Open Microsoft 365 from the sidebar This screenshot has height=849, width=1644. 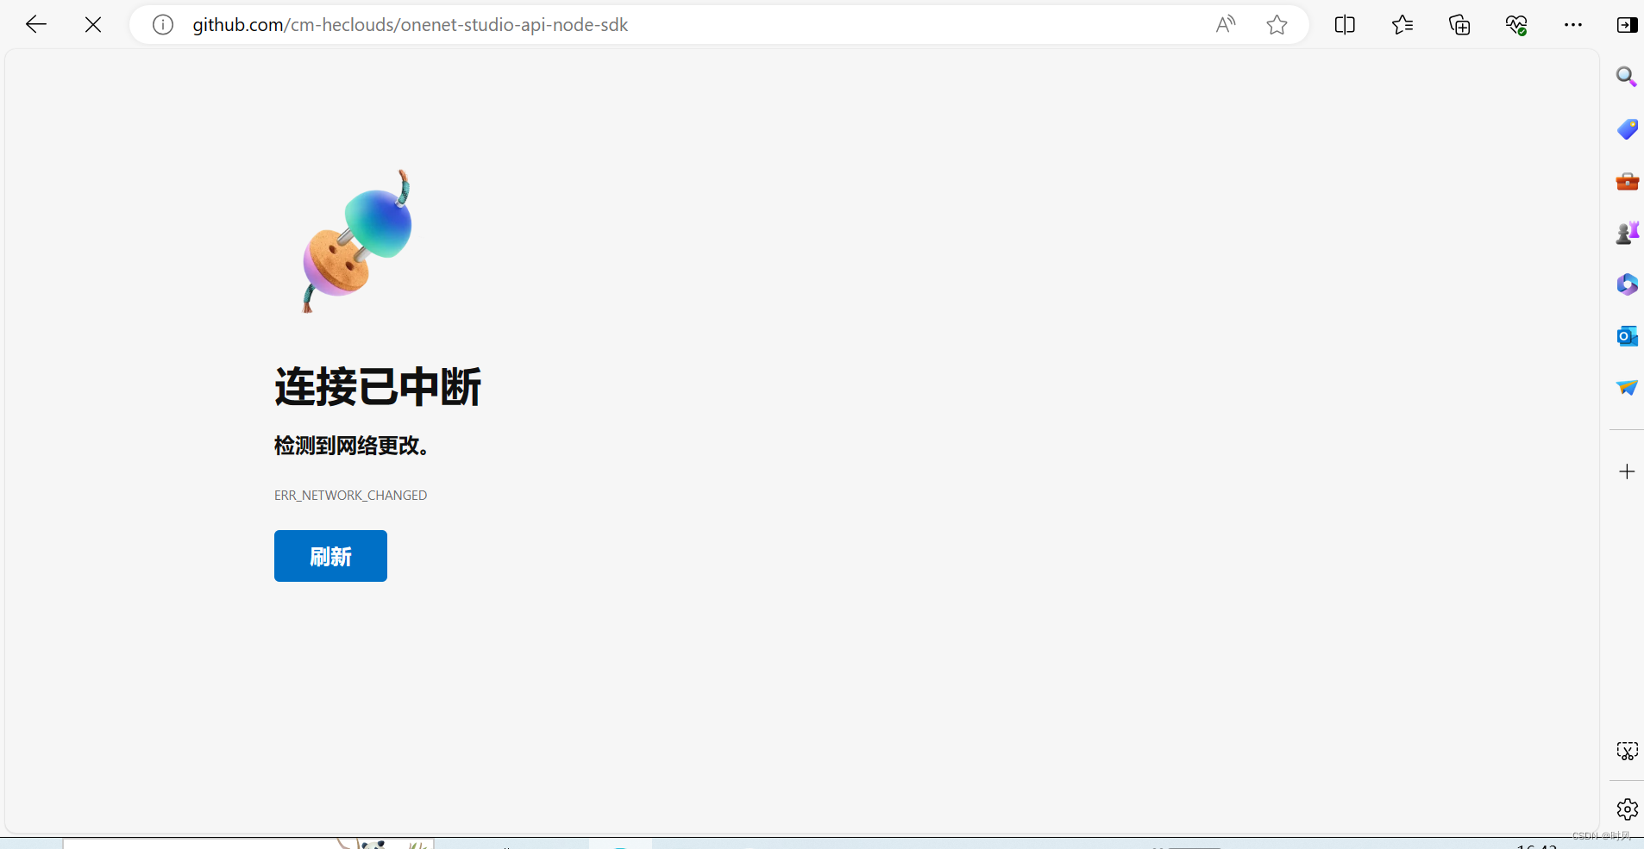point(1627,284)
